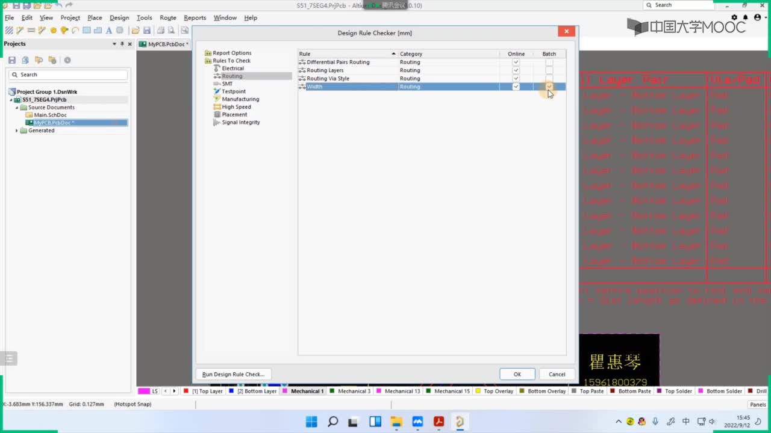This screenshot has height=433, width=771.
Task: Select Signal Integrity rules category
Action: [x=240, y=122]
